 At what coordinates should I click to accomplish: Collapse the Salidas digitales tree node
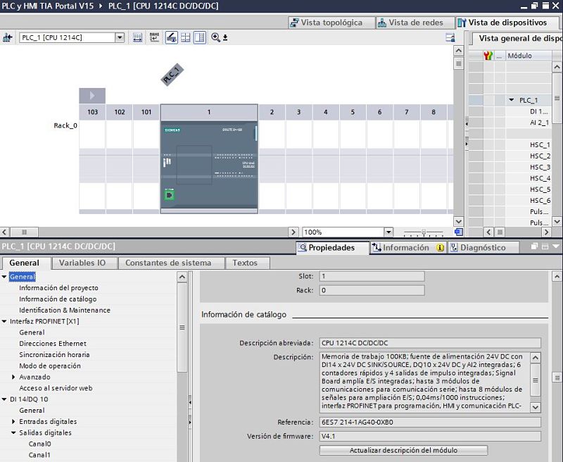point(13,433)
